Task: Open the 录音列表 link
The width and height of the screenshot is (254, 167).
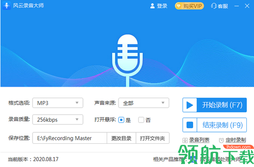Action: 196,140
